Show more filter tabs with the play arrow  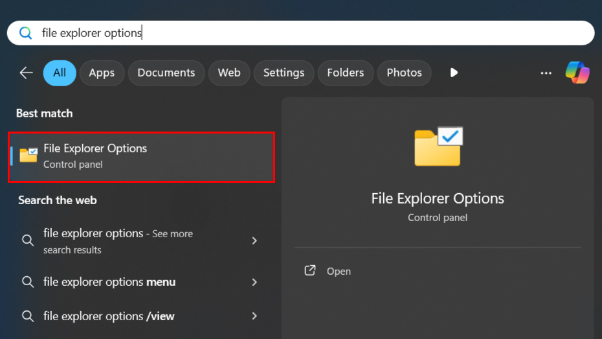click(454, 73)
